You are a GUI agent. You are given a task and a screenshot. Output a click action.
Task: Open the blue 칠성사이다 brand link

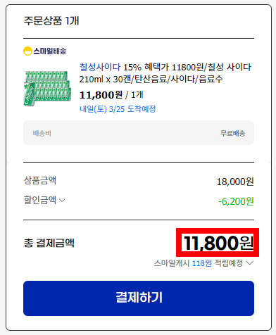100,68
